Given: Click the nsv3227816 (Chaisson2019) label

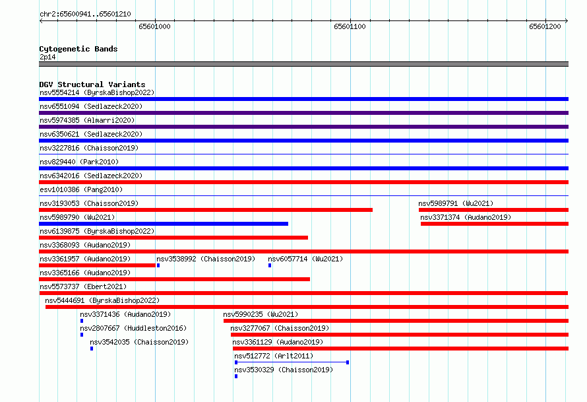Looking at the screenshot, I should coord(89,148).
